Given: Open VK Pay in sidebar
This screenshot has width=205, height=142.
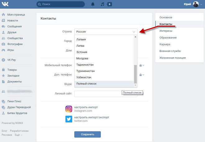Looking at the screenshot, I should point(12,60).
